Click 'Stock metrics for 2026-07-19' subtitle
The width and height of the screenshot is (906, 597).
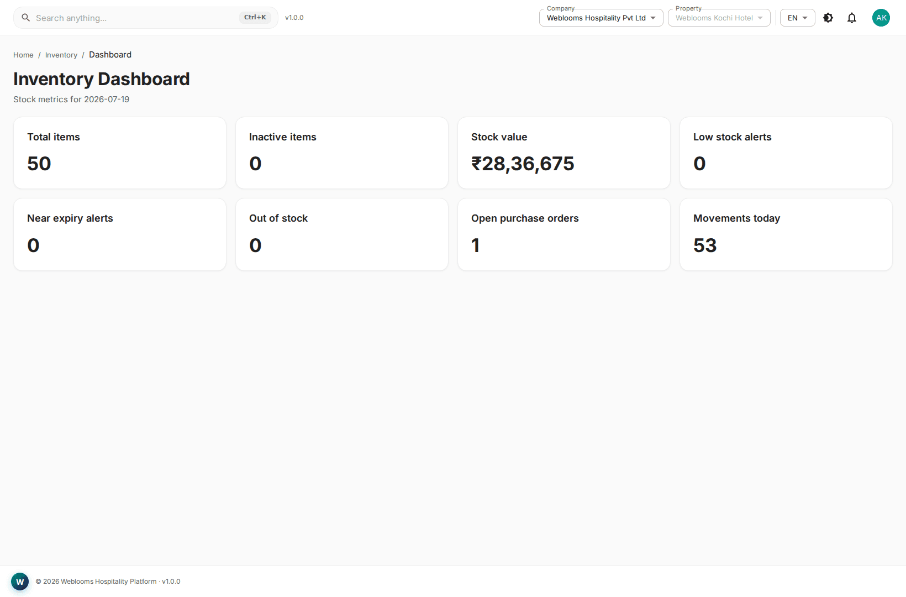click(71, 99)
